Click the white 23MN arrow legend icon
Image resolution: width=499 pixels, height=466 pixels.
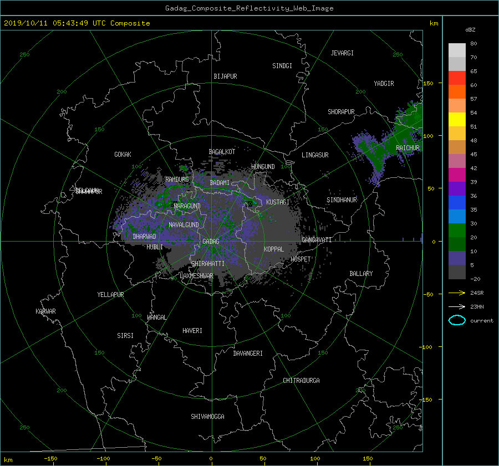[457, 306]
